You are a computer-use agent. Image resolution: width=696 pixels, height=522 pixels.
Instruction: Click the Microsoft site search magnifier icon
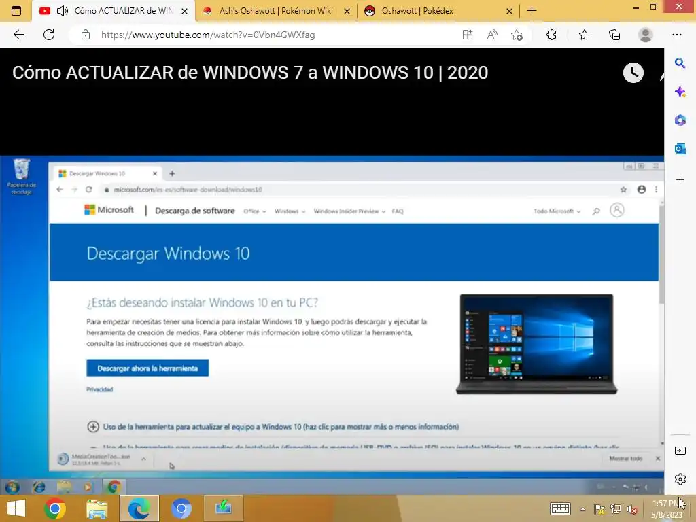596,211
